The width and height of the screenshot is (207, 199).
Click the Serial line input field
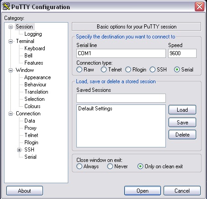click(x=121, y=53)
